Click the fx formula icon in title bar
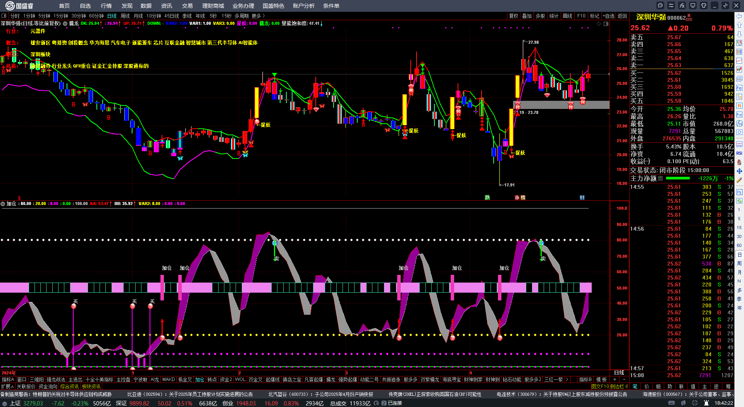Image resolution: width=744 pixels, height=407 pixels. coord(682,5)
